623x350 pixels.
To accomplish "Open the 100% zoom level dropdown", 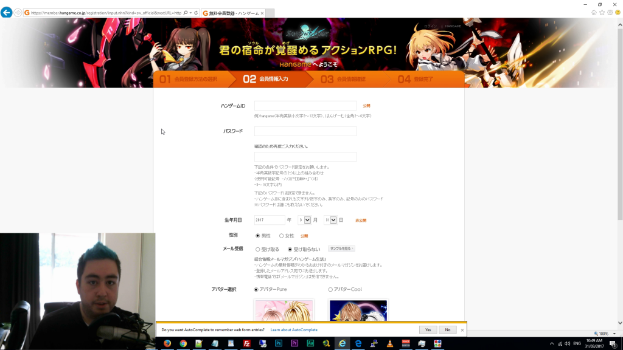I will 614,334.
